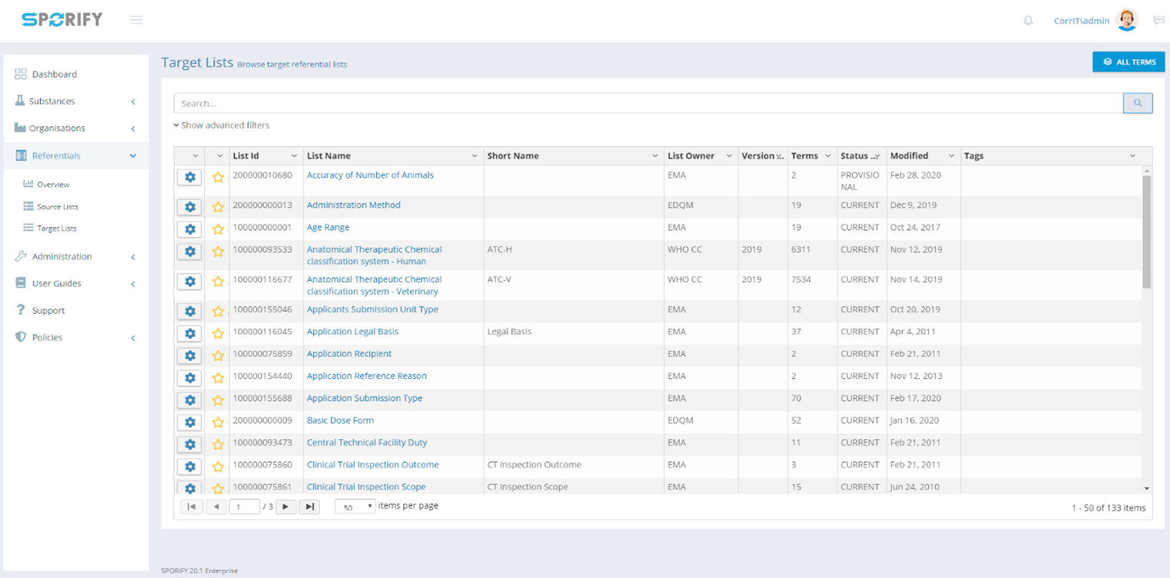Viewport: 1170px width, 578px height.
Task: Click the ALL TERMS button
Action: click(x=1128, y=62)
